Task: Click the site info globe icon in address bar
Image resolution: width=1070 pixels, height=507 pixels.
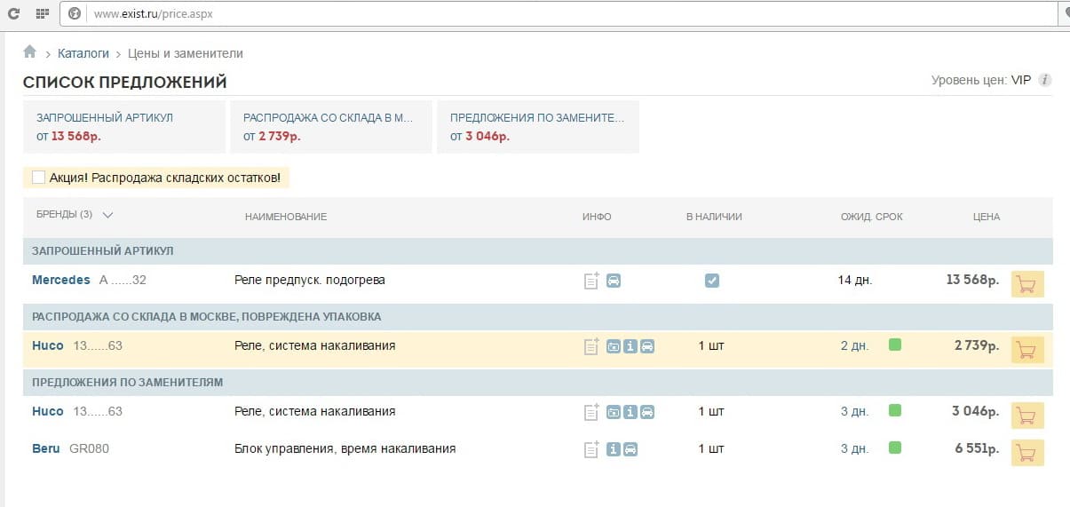Action: coord(75,14)
